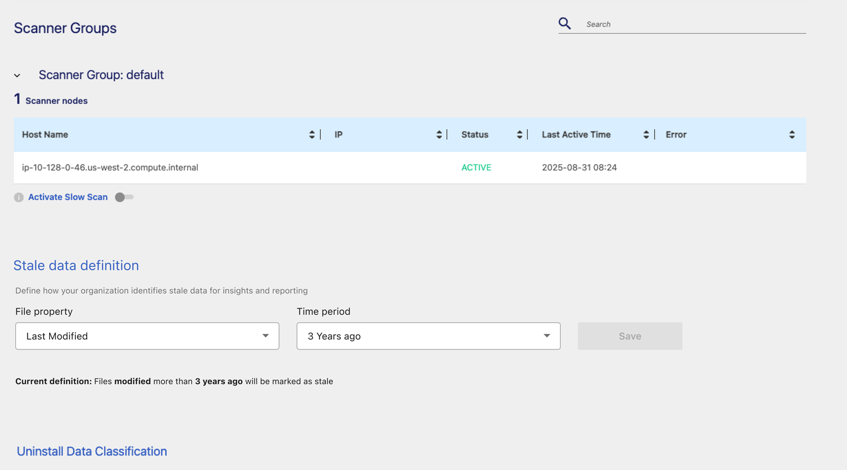The width and height of the screenshot is (847, 470).
Task: Select the Last Modified value control
Action: [x=147, y=336]
